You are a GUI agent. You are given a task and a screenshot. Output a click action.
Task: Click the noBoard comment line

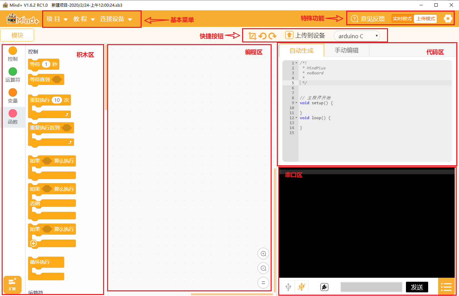coord(313,73)
